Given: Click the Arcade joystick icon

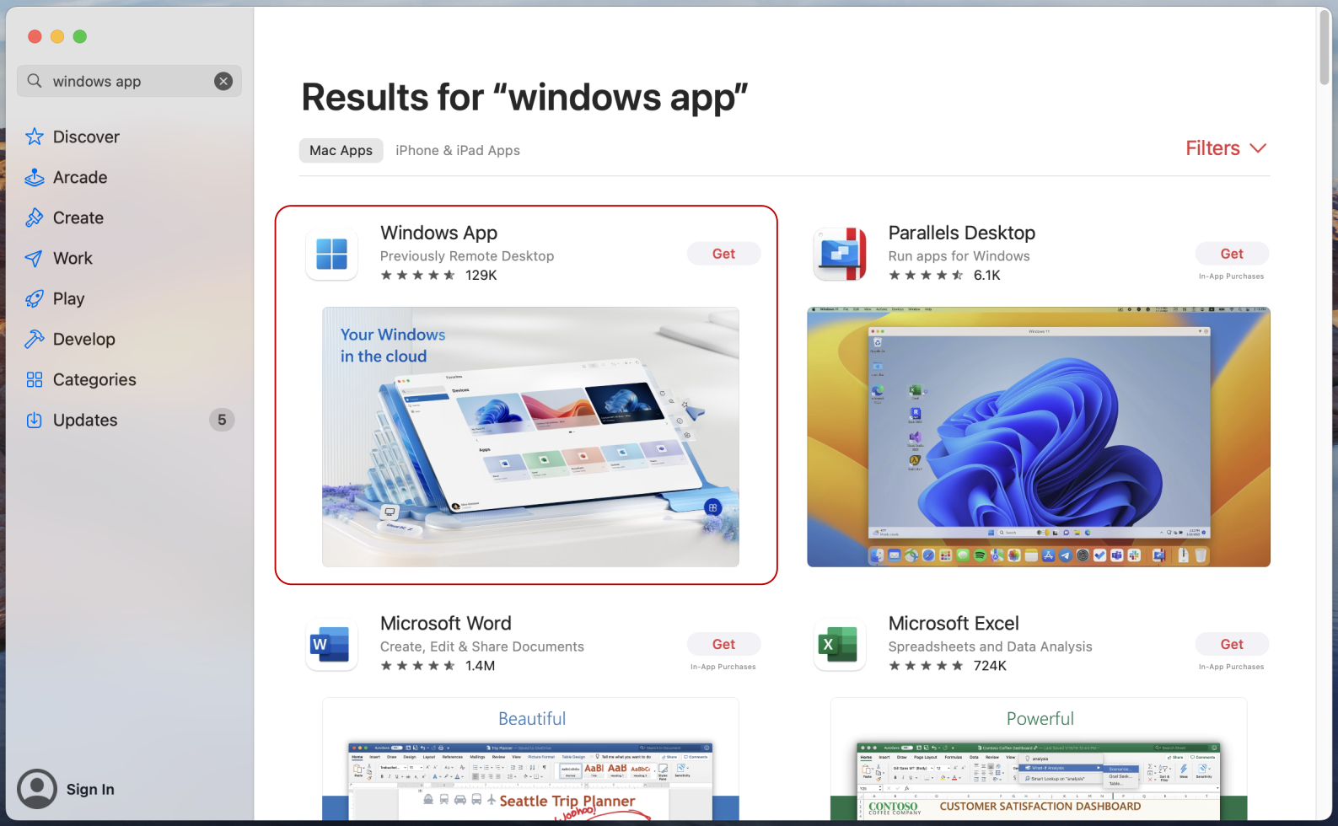Looking at the screenshot, I should point(35,177).
